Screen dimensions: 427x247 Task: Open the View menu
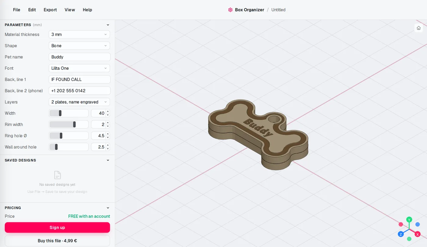[70, 10]
